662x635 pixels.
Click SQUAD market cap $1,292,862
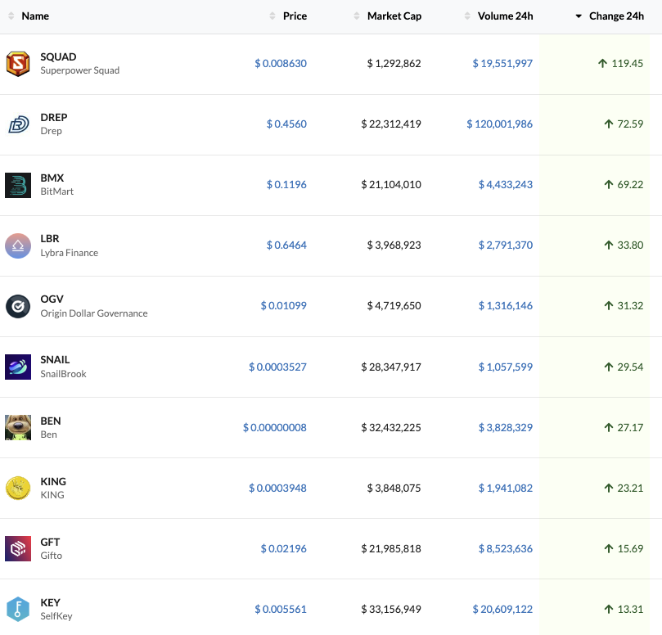(394, 63)
